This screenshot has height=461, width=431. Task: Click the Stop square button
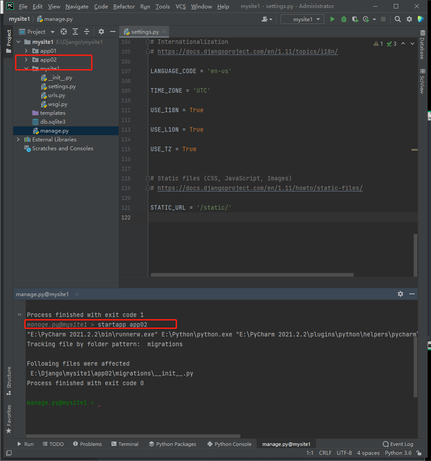coord(383,19)
